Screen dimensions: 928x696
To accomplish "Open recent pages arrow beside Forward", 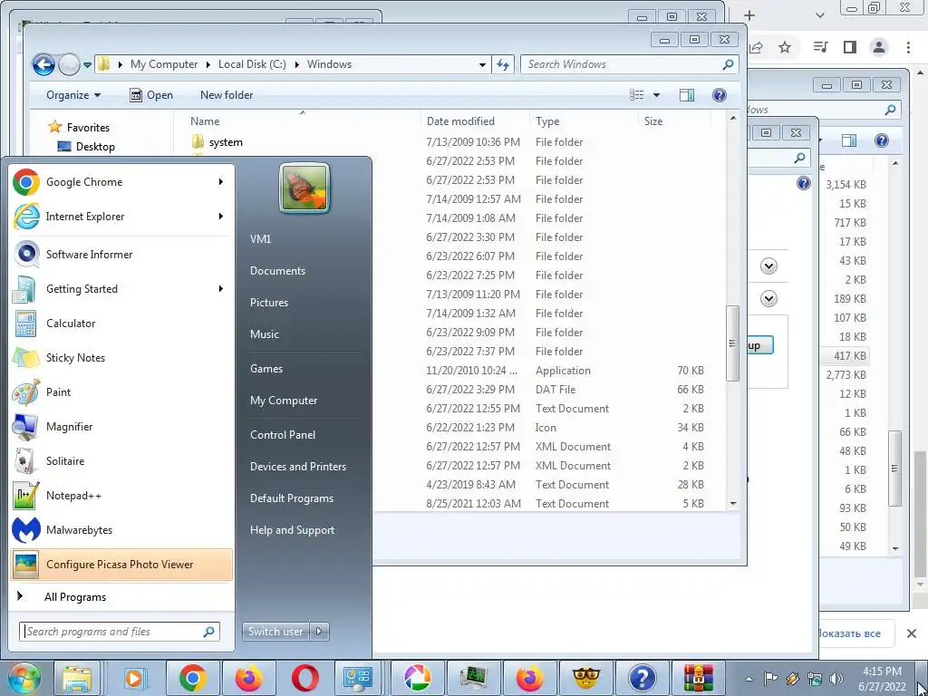I will pyautogui.click(x=87, y=65).
